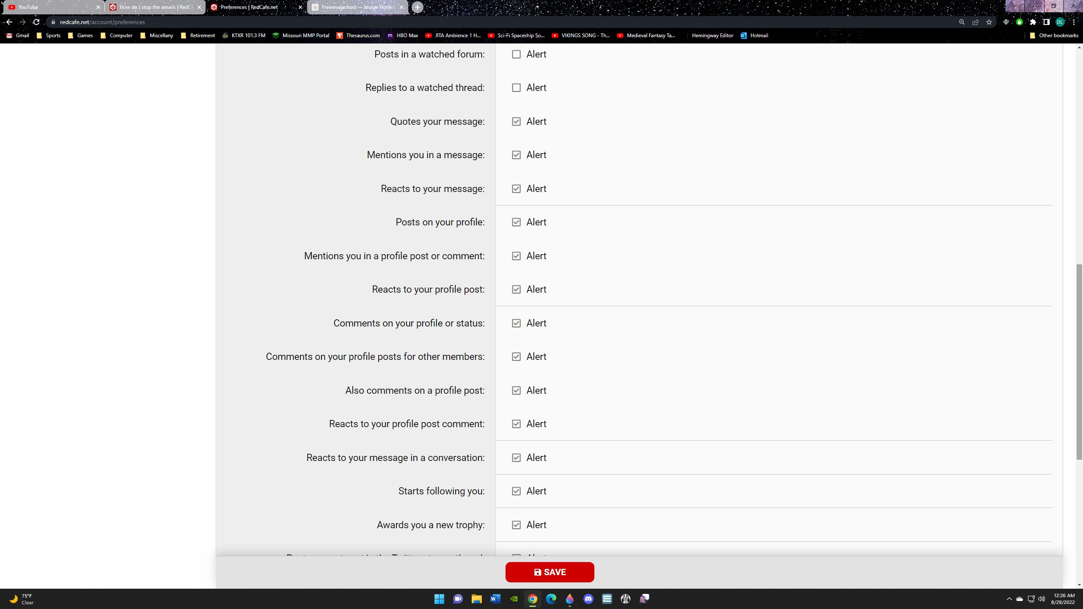
Task: Open the new tab plus button
Action: 417,7
